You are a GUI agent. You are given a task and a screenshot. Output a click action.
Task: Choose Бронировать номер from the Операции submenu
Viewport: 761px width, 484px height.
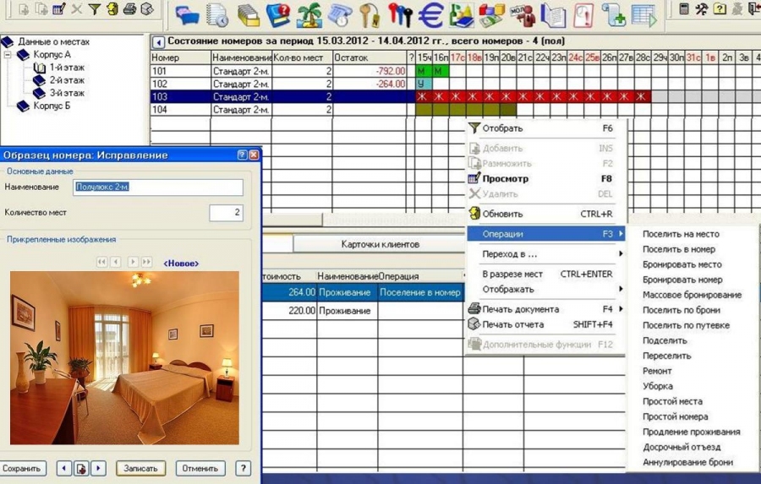[x=682, y=280]
